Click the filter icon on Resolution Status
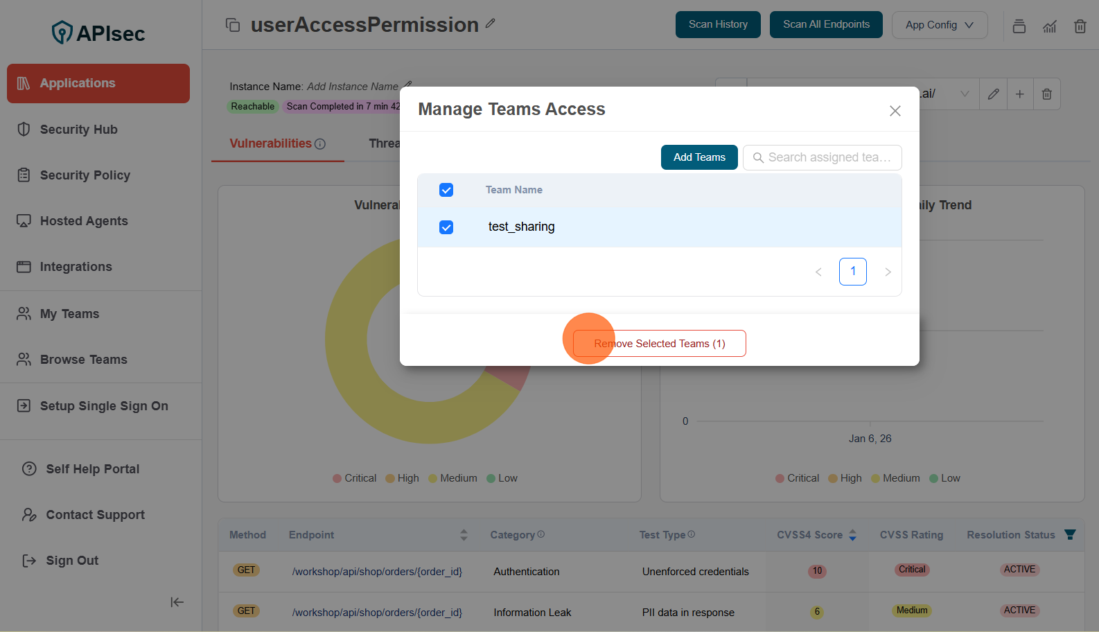The width and height of the screenshot is (1099, 632). click(x=1070, y=535)
